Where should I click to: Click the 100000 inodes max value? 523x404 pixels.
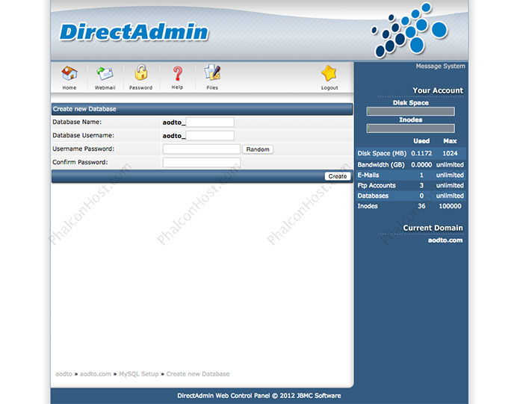pyautogui.click(x=450, y=206)
